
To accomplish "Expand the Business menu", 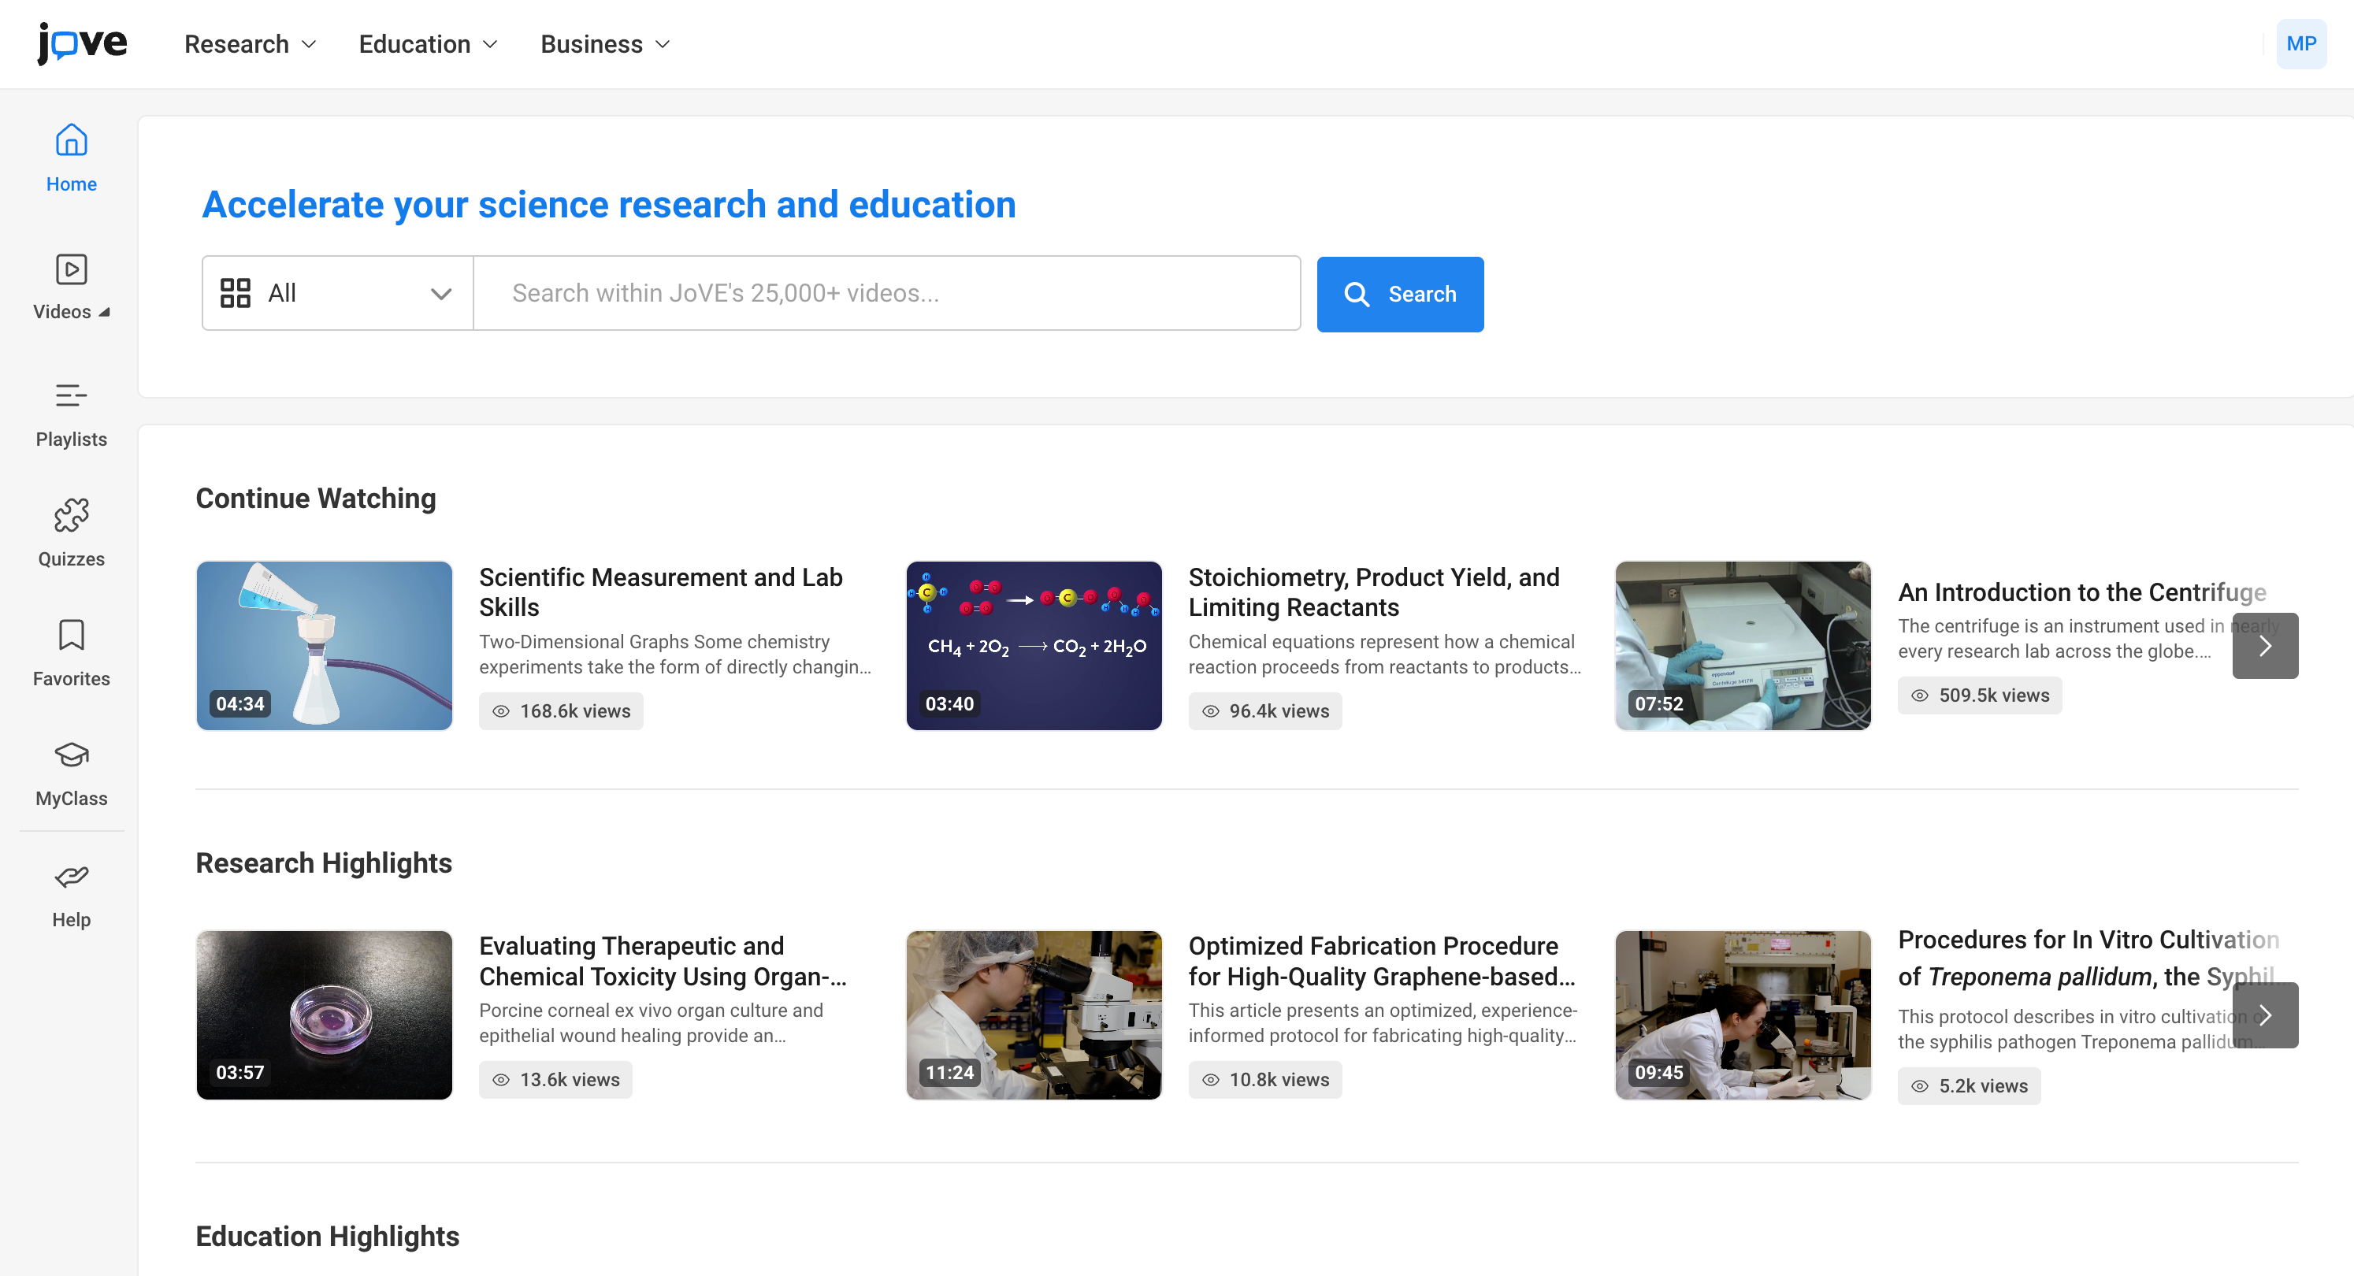I will [605, 44].
